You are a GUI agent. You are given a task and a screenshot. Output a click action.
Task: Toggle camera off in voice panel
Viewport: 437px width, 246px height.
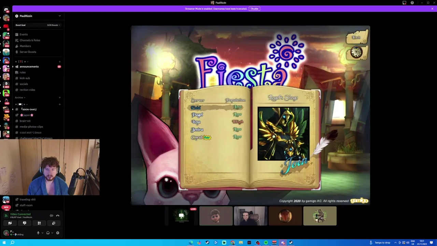point(10,223)
